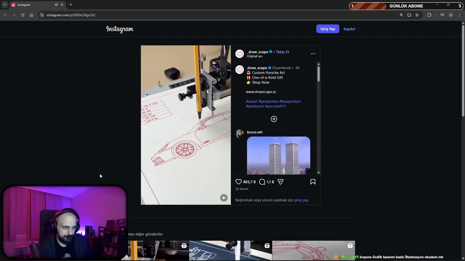Click the Custom Porsche Art caption line
Screen dimensions: 465x261
coord(266,73)
